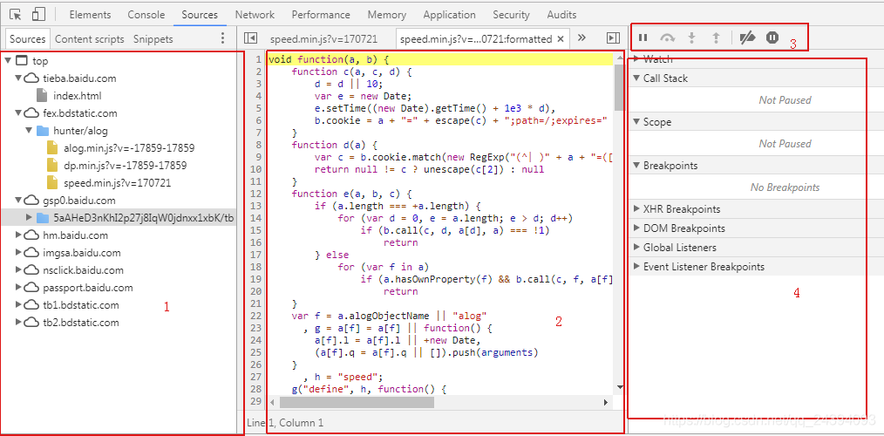Select the Sources navigator sub-tab
Image resolution: width=884 pixels, height=436 pixels.
[x=27, y=39]
